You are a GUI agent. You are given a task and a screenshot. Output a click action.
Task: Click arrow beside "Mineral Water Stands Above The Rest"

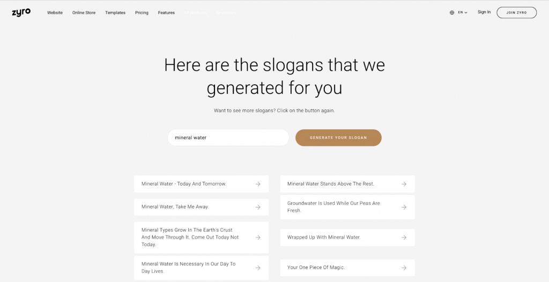[x=404, y=184]
